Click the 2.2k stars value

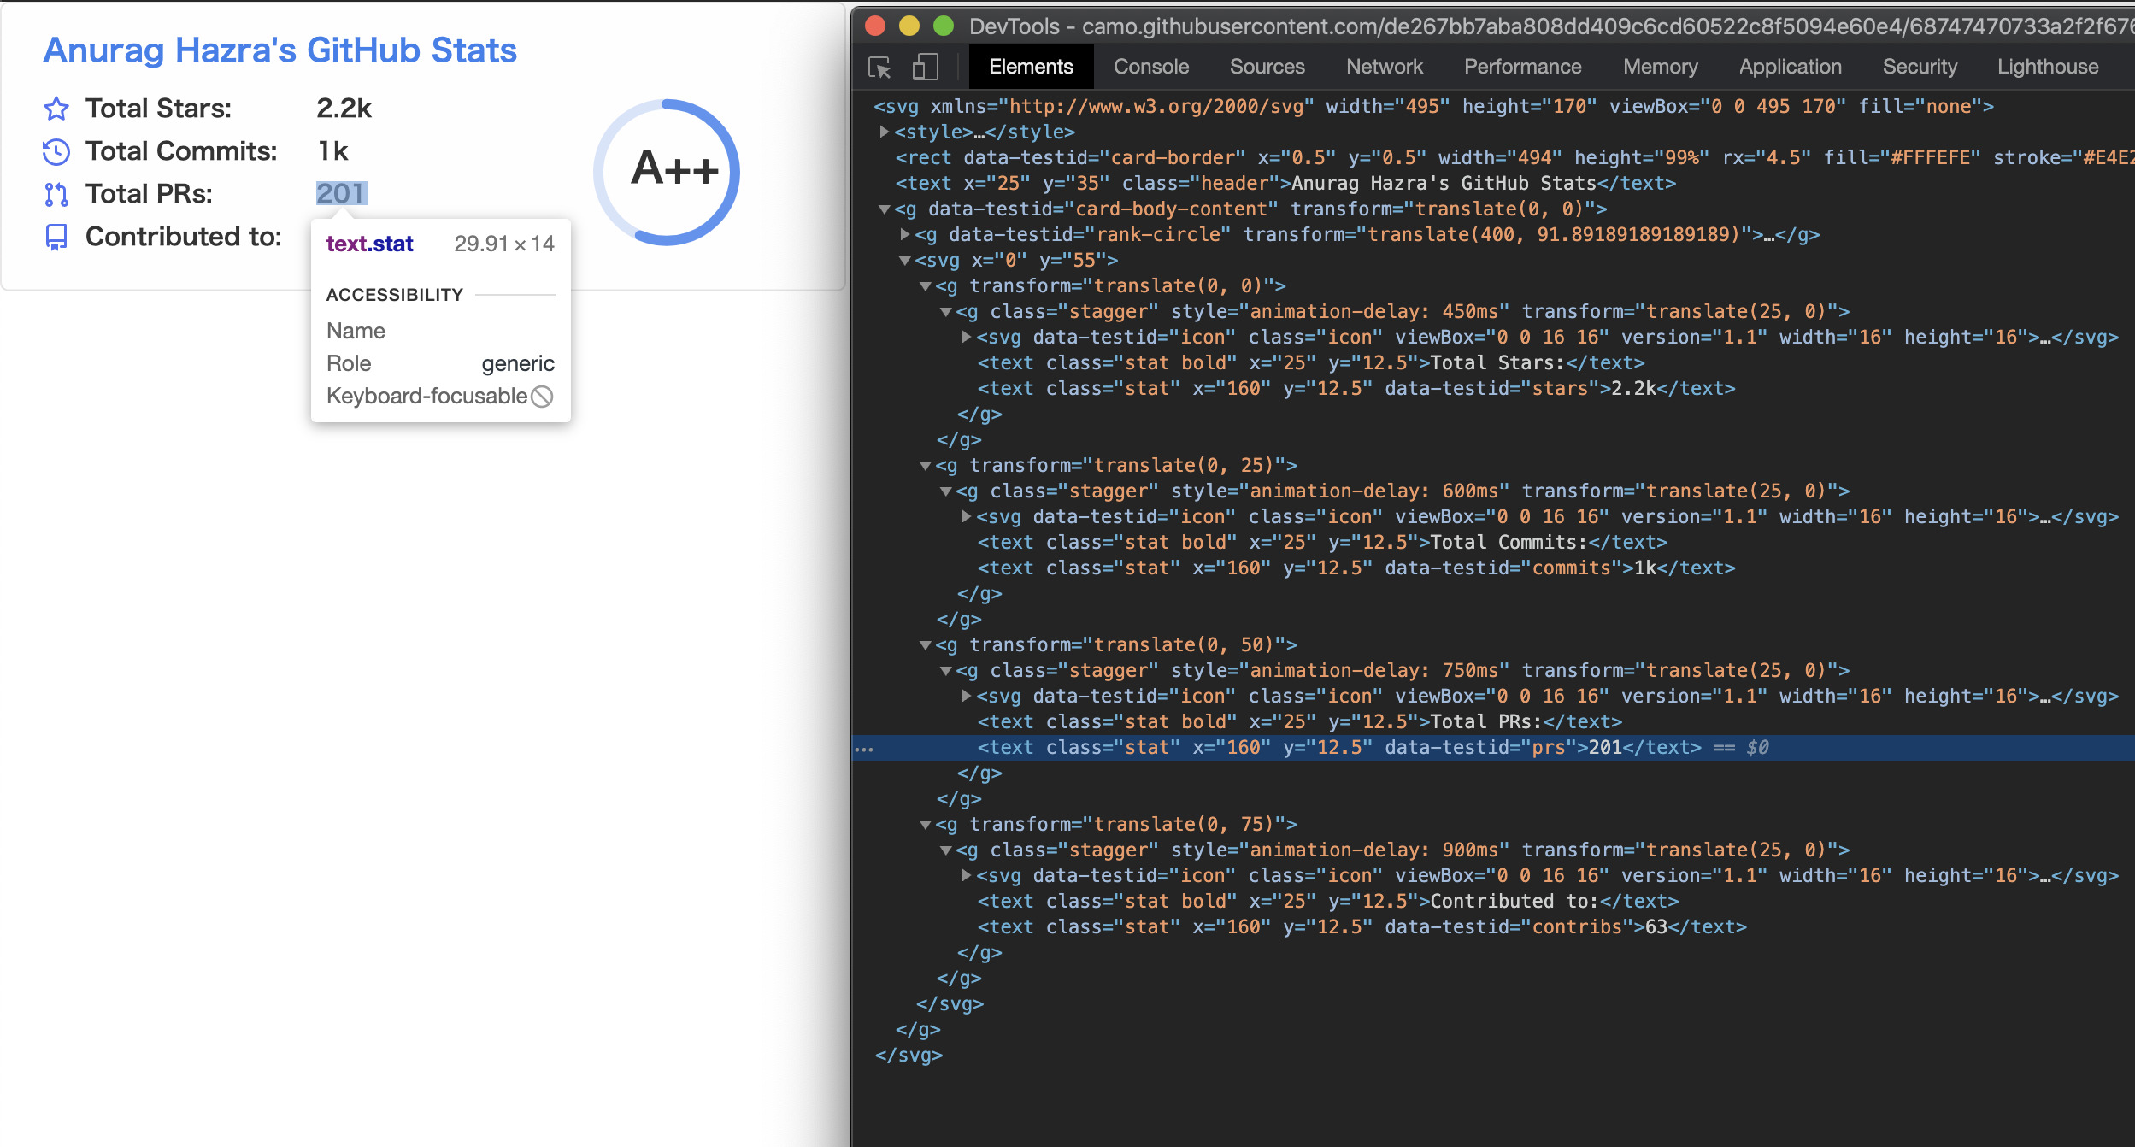click(344, 109)
